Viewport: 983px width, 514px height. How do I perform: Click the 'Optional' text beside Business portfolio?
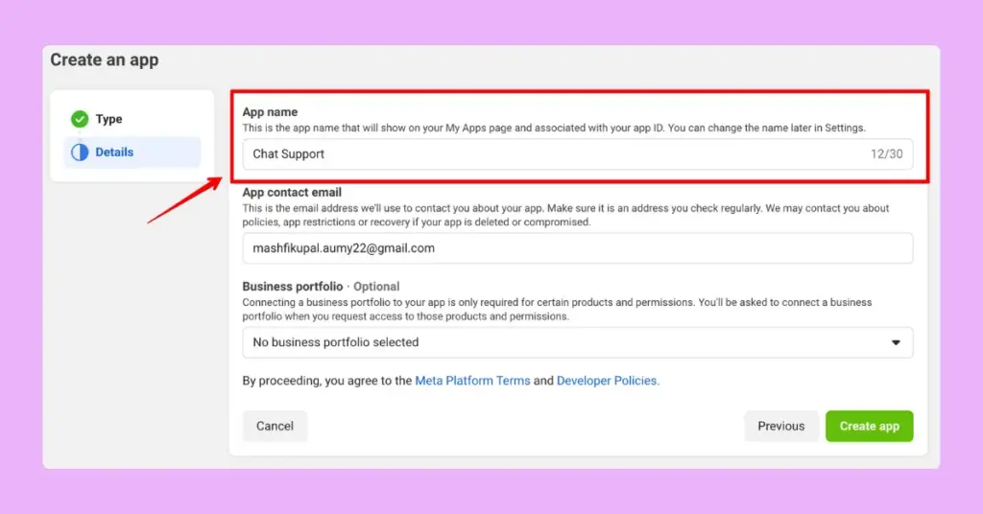[376, 286]
